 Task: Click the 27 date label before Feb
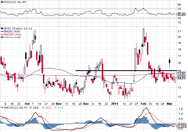coord(136,104)
